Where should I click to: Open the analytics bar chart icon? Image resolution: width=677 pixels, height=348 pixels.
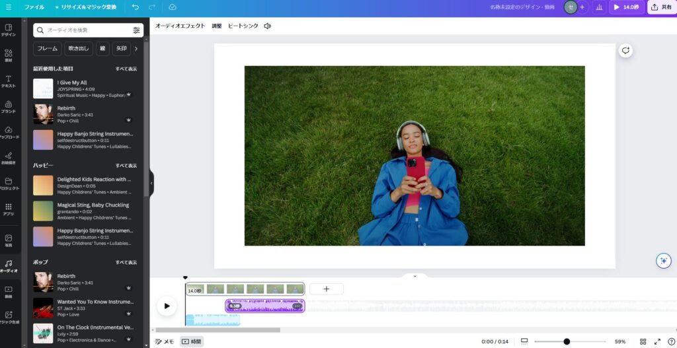click(599, 7)
